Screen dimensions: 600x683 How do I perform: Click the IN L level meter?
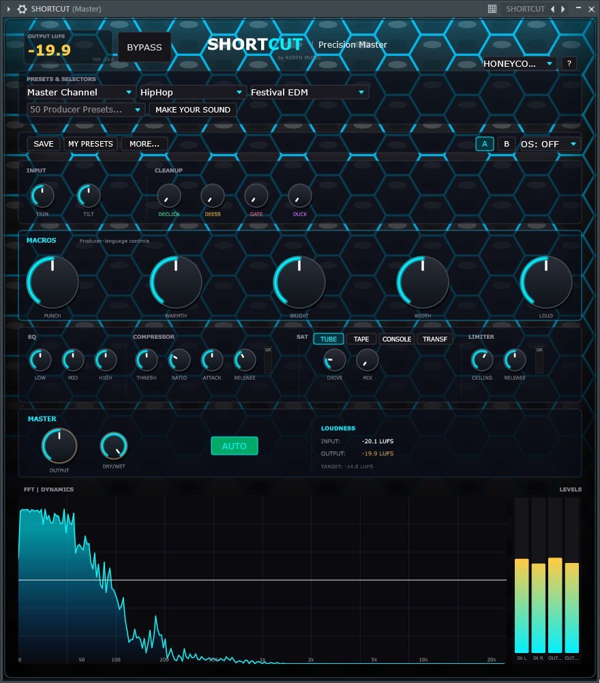coord(522,575)
